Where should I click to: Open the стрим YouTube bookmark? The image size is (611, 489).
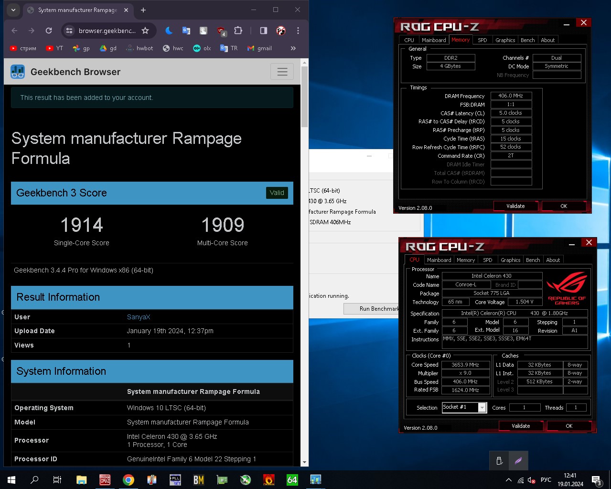[x=23, y=48]
